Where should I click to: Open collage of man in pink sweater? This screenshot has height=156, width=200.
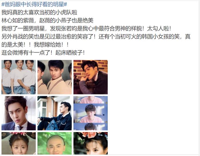click(x=91, y=113)
